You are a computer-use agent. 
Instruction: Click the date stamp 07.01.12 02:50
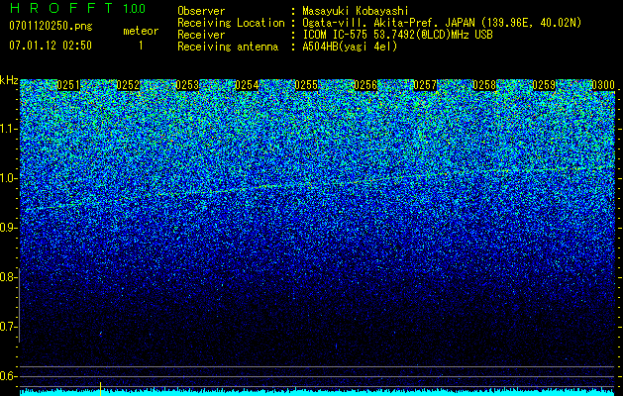click(51, 46)
